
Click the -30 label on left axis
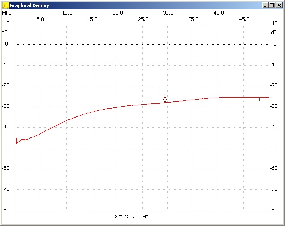click(6, 106)
